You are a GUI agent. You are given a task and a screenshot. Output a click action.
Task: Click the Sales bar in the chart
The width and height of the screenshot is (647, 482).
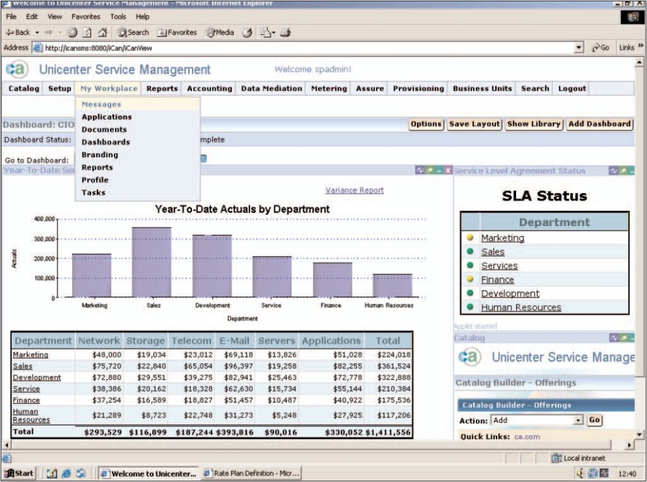pyautogui.click(x=152, y=262)
